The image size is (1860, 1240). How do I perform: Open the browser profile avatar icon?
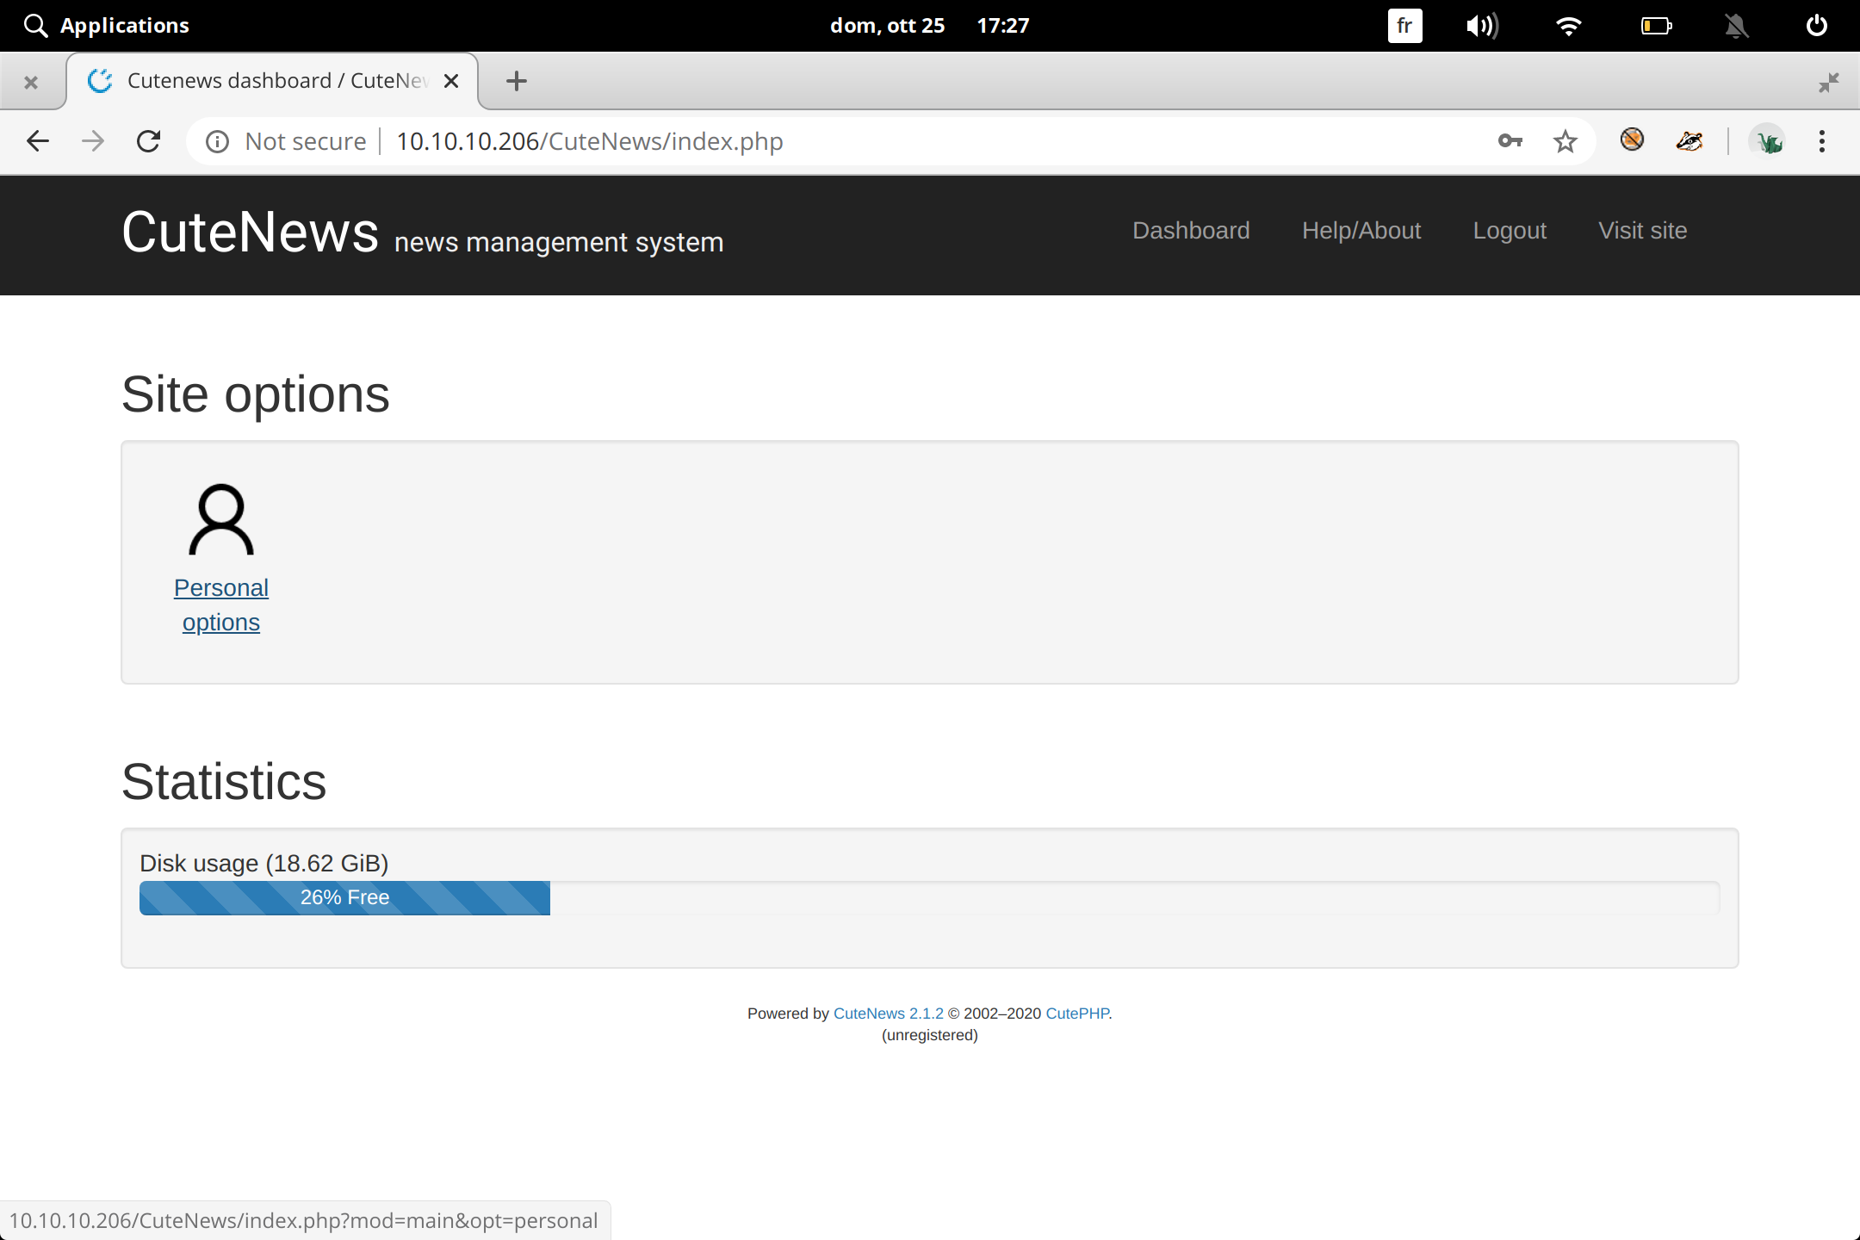click(x=1768, y=141)
